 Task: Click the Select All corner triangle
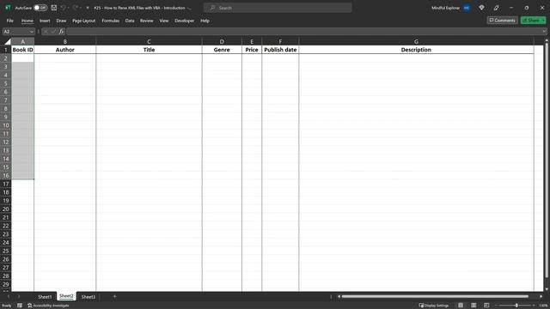pos(7,41)
